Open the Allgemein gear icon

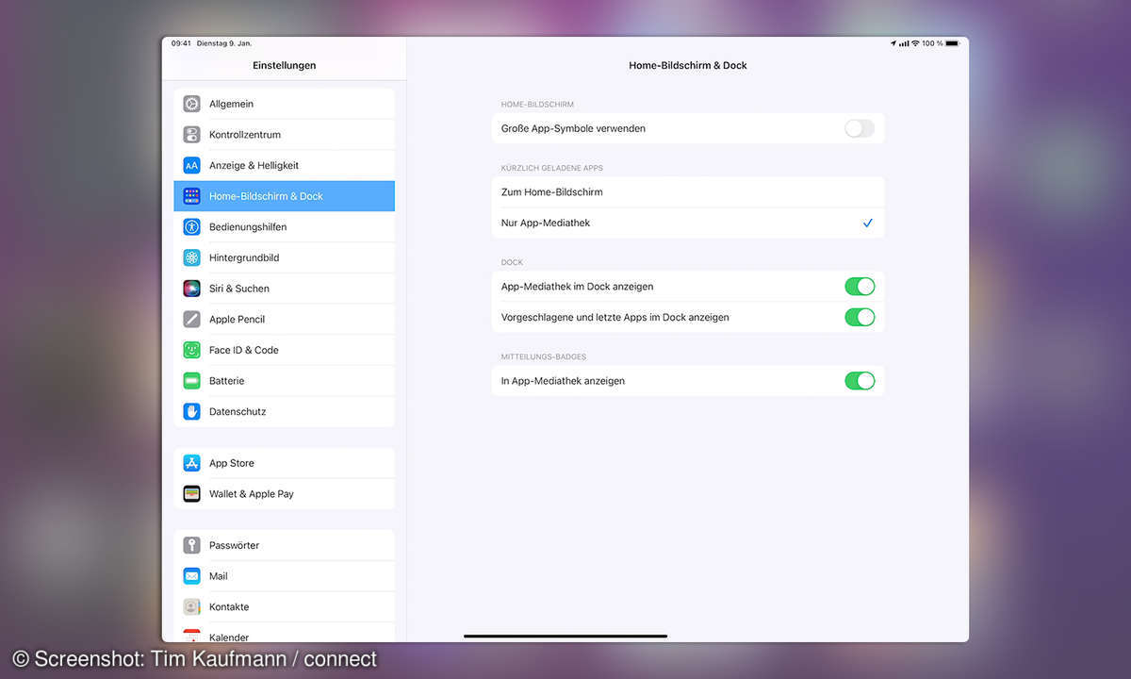click(191, 104)
